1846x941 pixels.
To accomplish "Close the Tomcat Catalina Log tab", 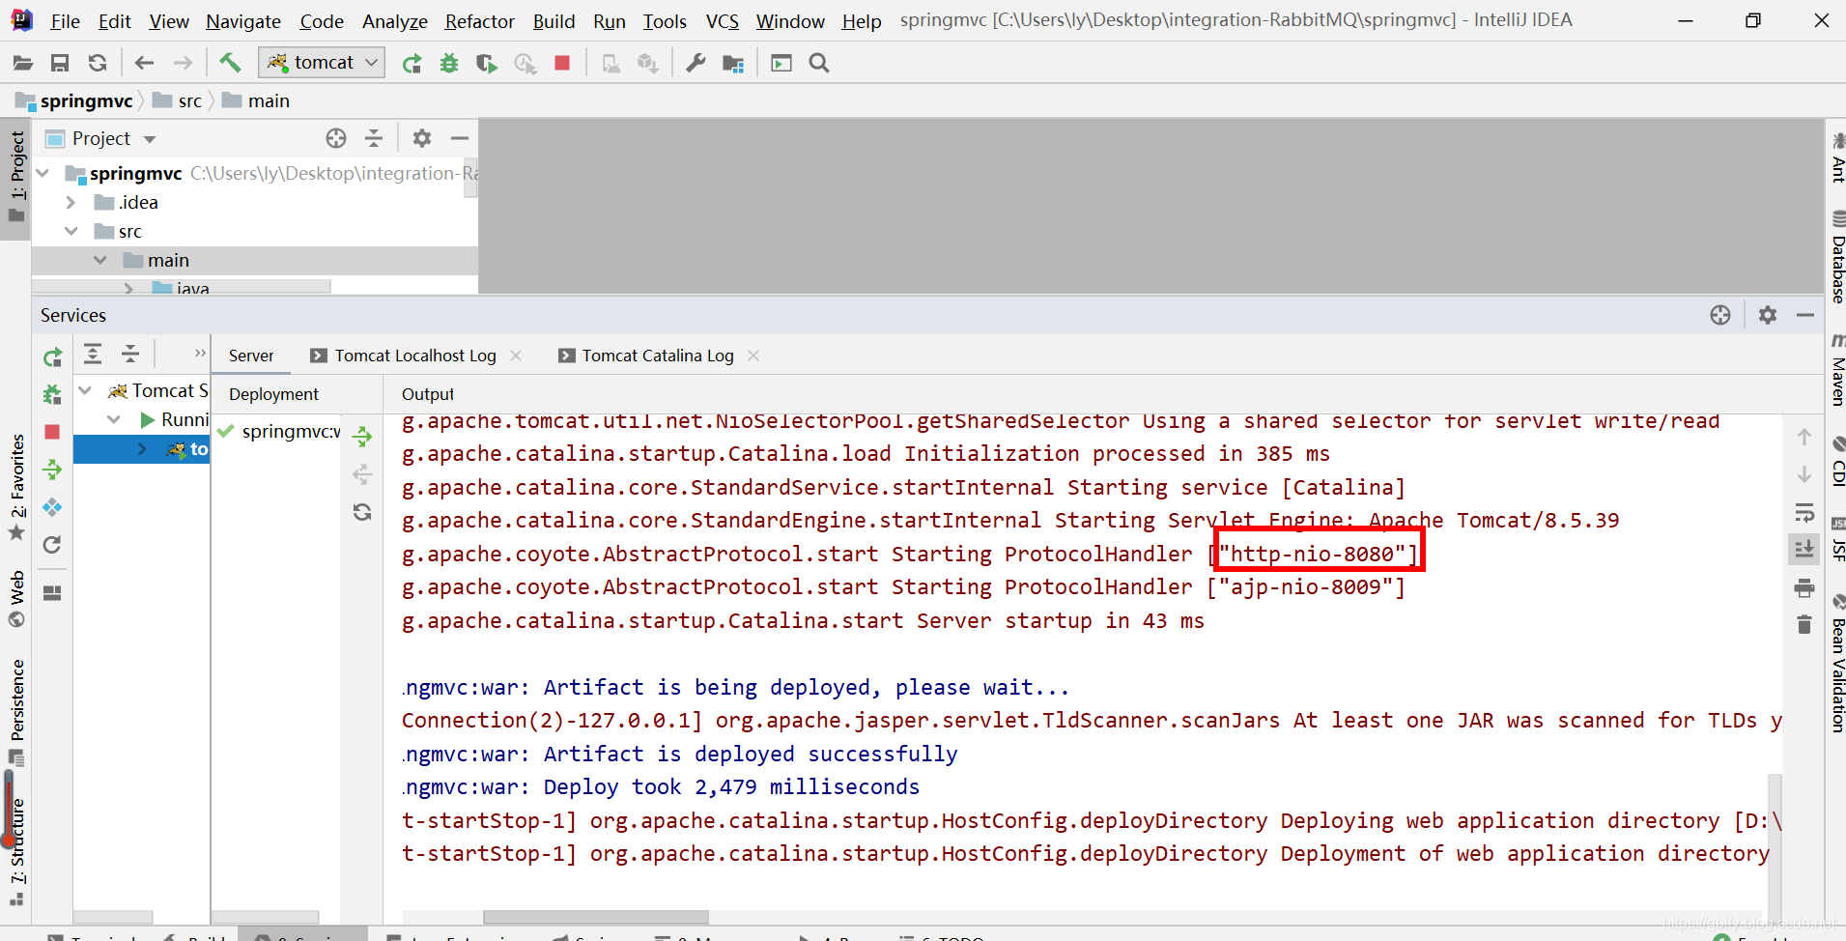I will click(753, 356).
